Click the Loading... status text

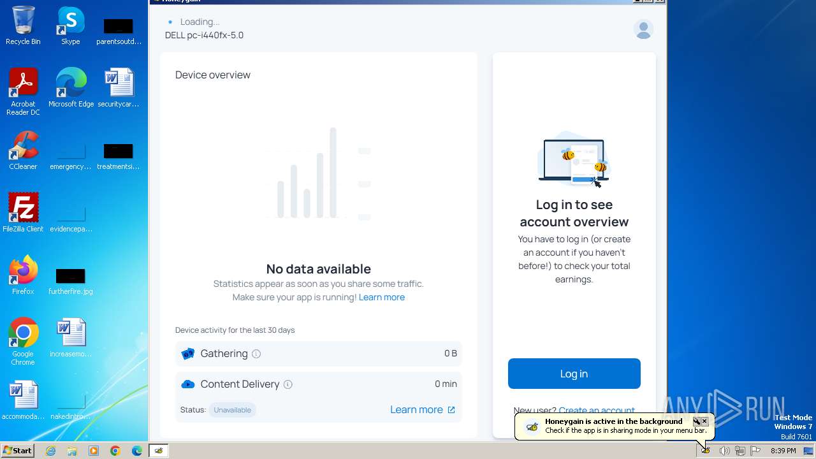200,22
